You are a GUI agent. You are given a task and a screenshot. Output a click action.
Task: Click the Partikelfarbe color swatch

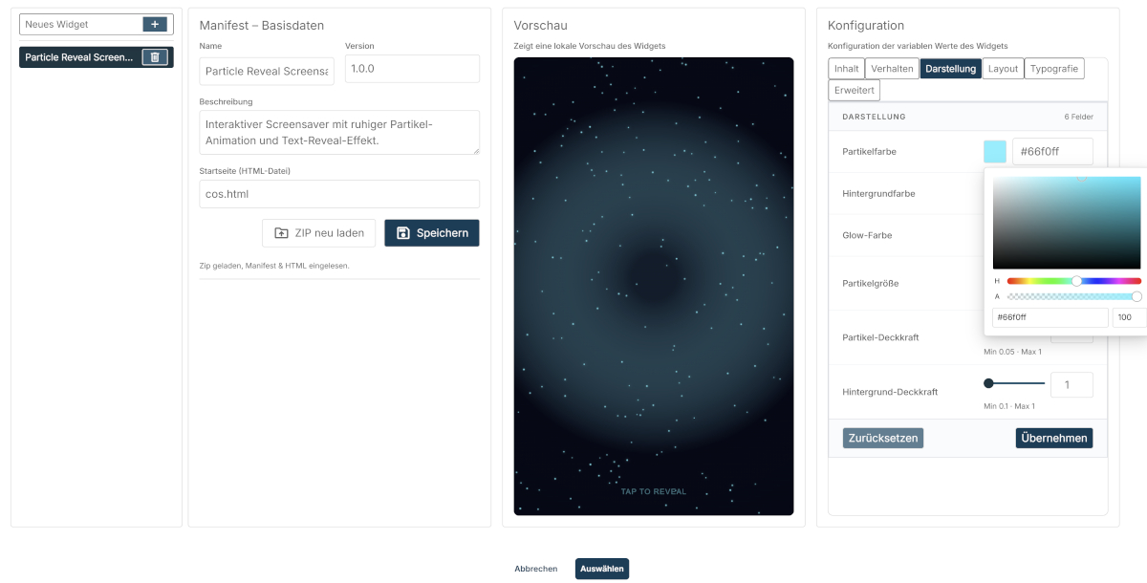[x=995, y=152]
